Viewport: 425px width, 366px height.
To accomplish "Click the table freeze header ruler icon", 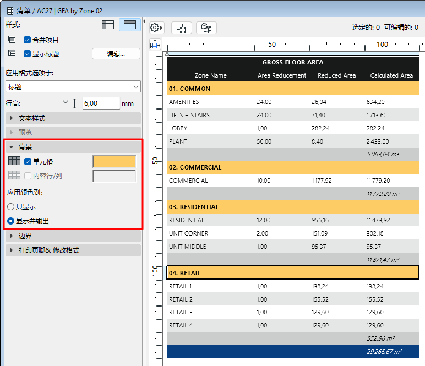I will pyautogui.click(x=155, y=45).
